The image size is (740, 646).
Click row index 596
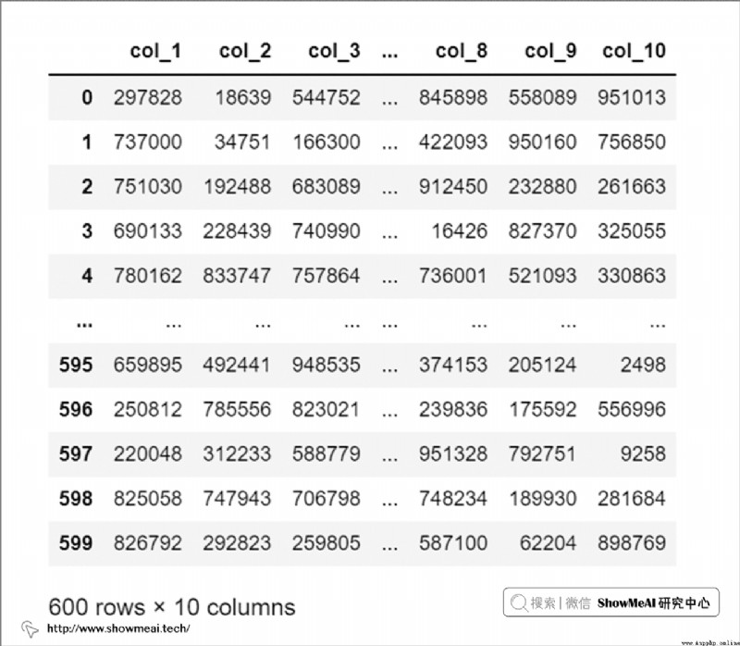76,409
